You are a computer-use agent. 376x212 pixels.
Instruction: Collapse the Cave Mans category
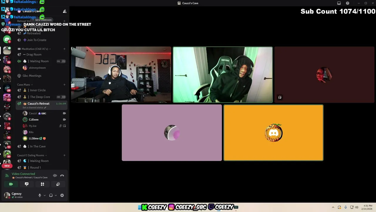click(25, 85)
